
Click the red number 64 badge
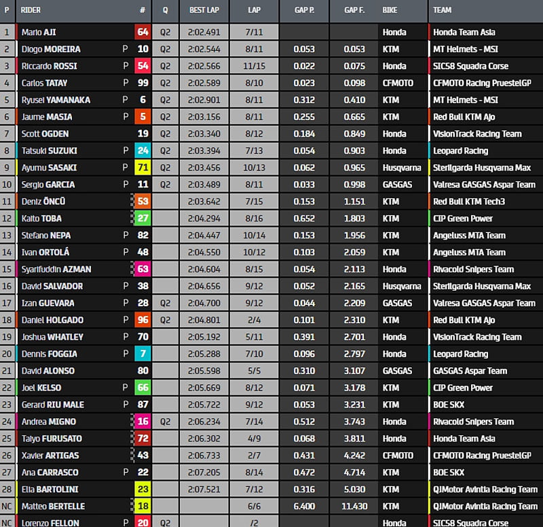click(x=143, y=32)
